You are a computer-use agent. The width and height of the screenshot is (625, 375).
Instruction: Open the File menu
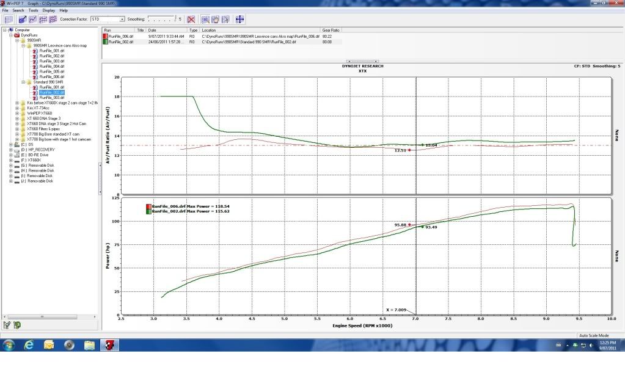coord(5,10)
